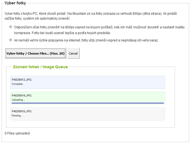Screen dimensions: 191x144
Task: Click the P4020015.JPG file name
Action: click(x=21, y=111)
